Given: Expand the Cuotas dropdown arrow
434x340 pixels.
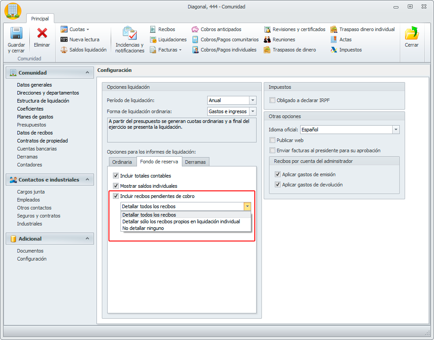Looking at the screenshot, I should 88,29.
